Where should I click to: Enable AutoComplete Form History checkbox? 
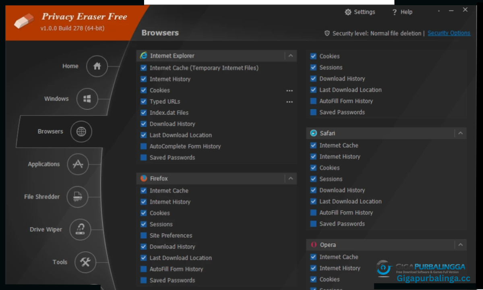click(144, 147)
